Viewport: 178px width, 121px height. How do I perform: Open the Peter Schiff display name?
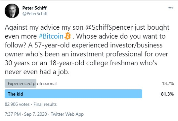pyautogui.click(x=34, y=8)
